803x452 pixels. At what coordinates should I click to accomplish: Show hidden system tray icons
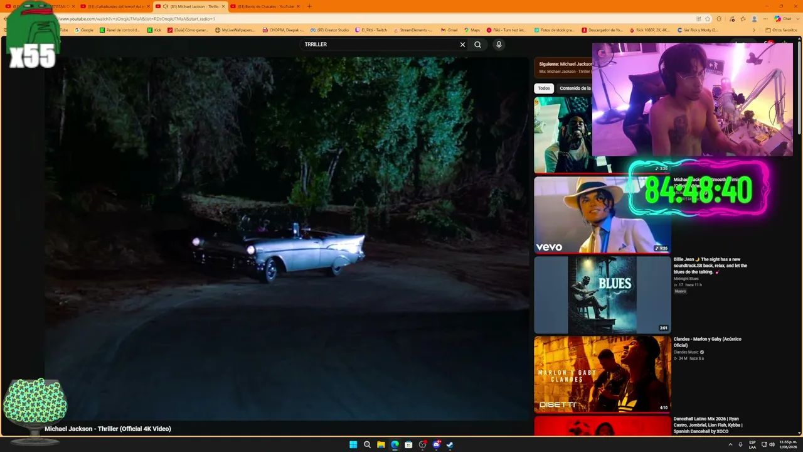730,444
